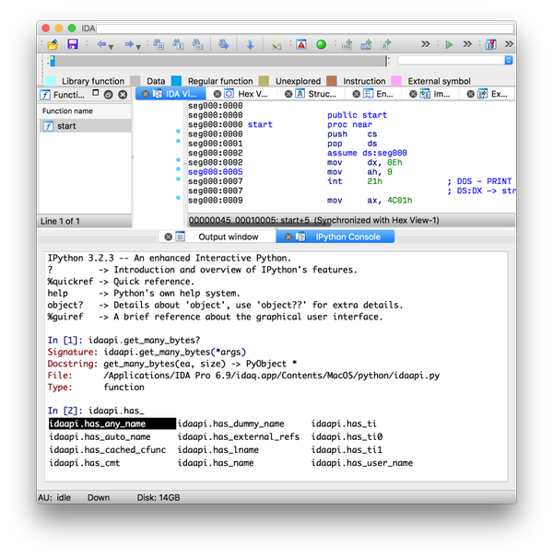Switch to the Output window tab
Viewport: 553px width, 556px height.
pyautogui.click(x=229, y=237)
